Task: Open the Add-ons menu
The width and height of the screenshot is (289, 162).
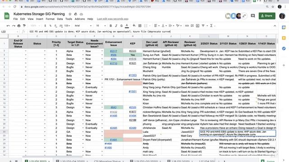Action: pos(79,19)
